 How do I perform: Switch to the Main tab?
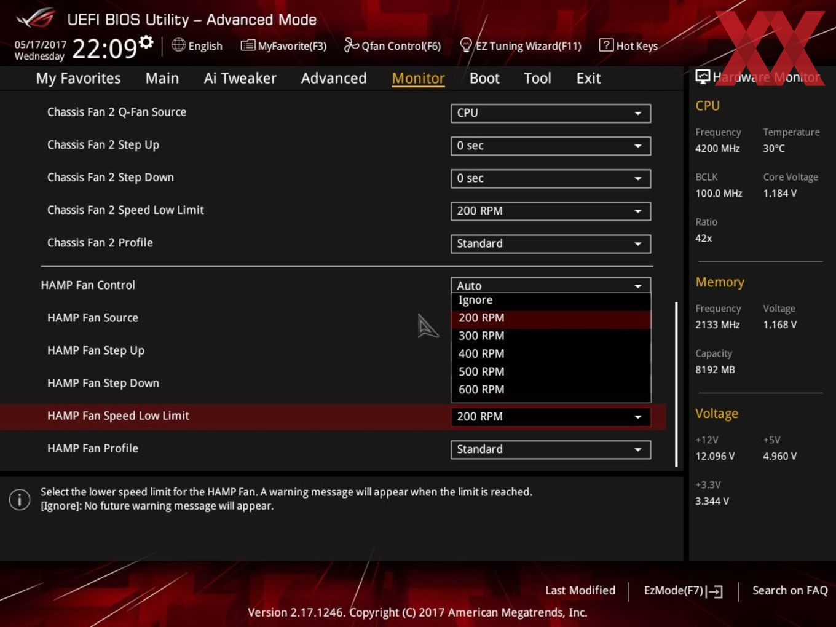tap(162, 78)
